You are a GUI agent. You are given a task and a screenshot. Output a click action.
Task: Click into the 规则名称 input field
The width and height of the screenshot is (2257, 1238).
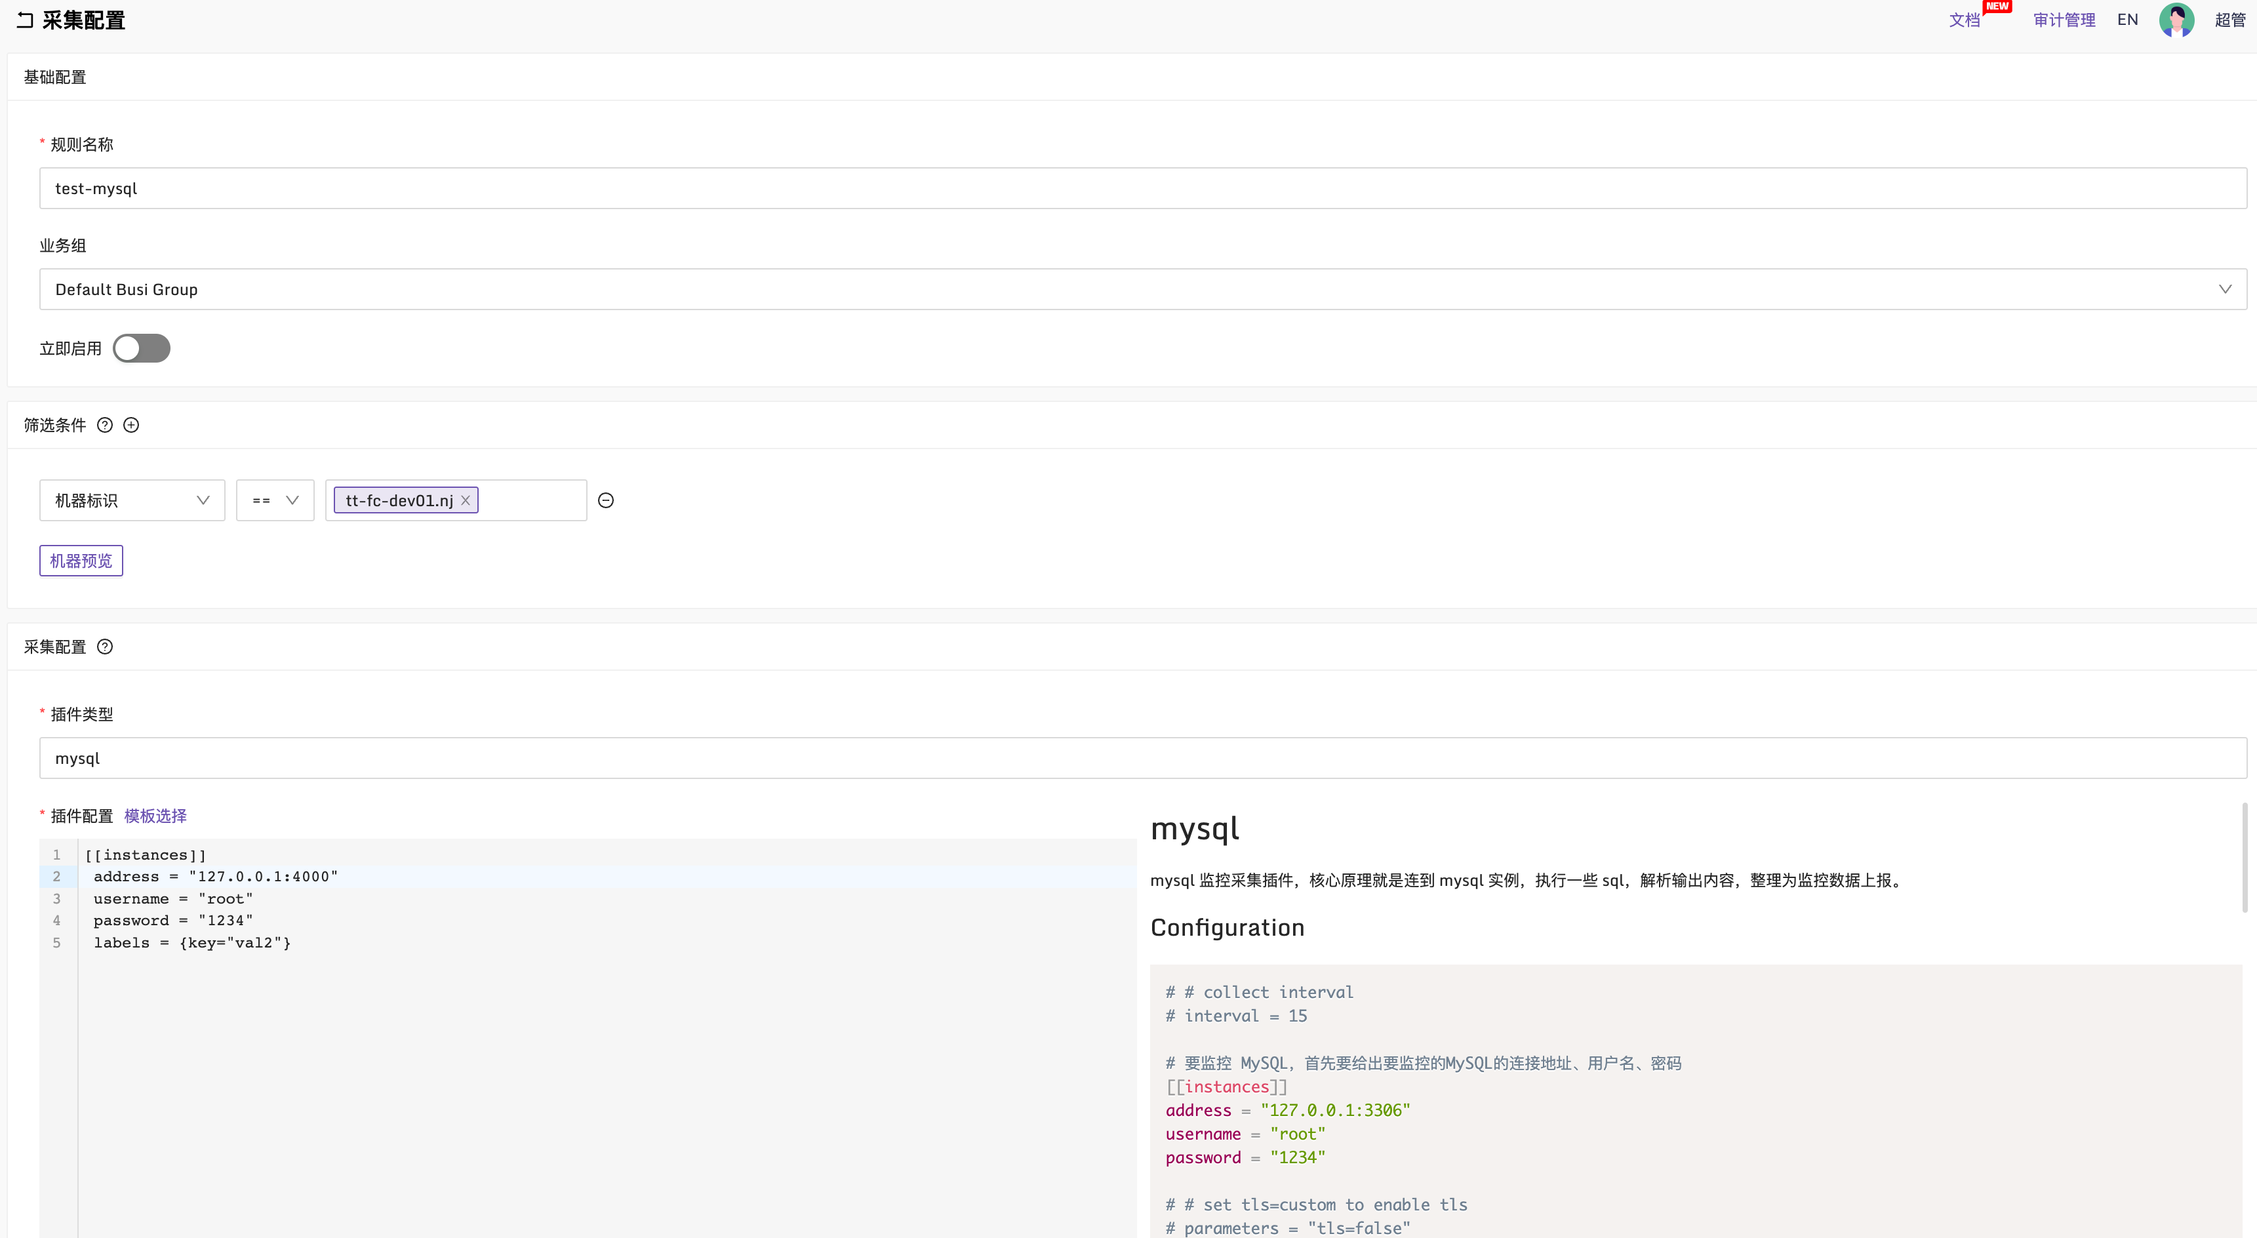[1139, 188]
